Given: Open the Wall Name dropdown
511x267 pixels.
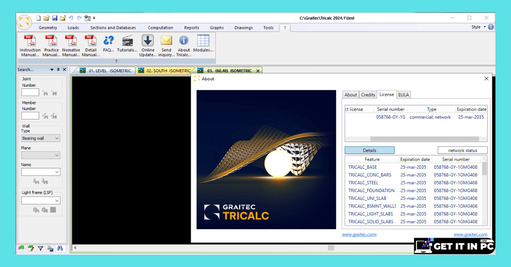Looking at the screenshot, I should click(x=40, y=172).
